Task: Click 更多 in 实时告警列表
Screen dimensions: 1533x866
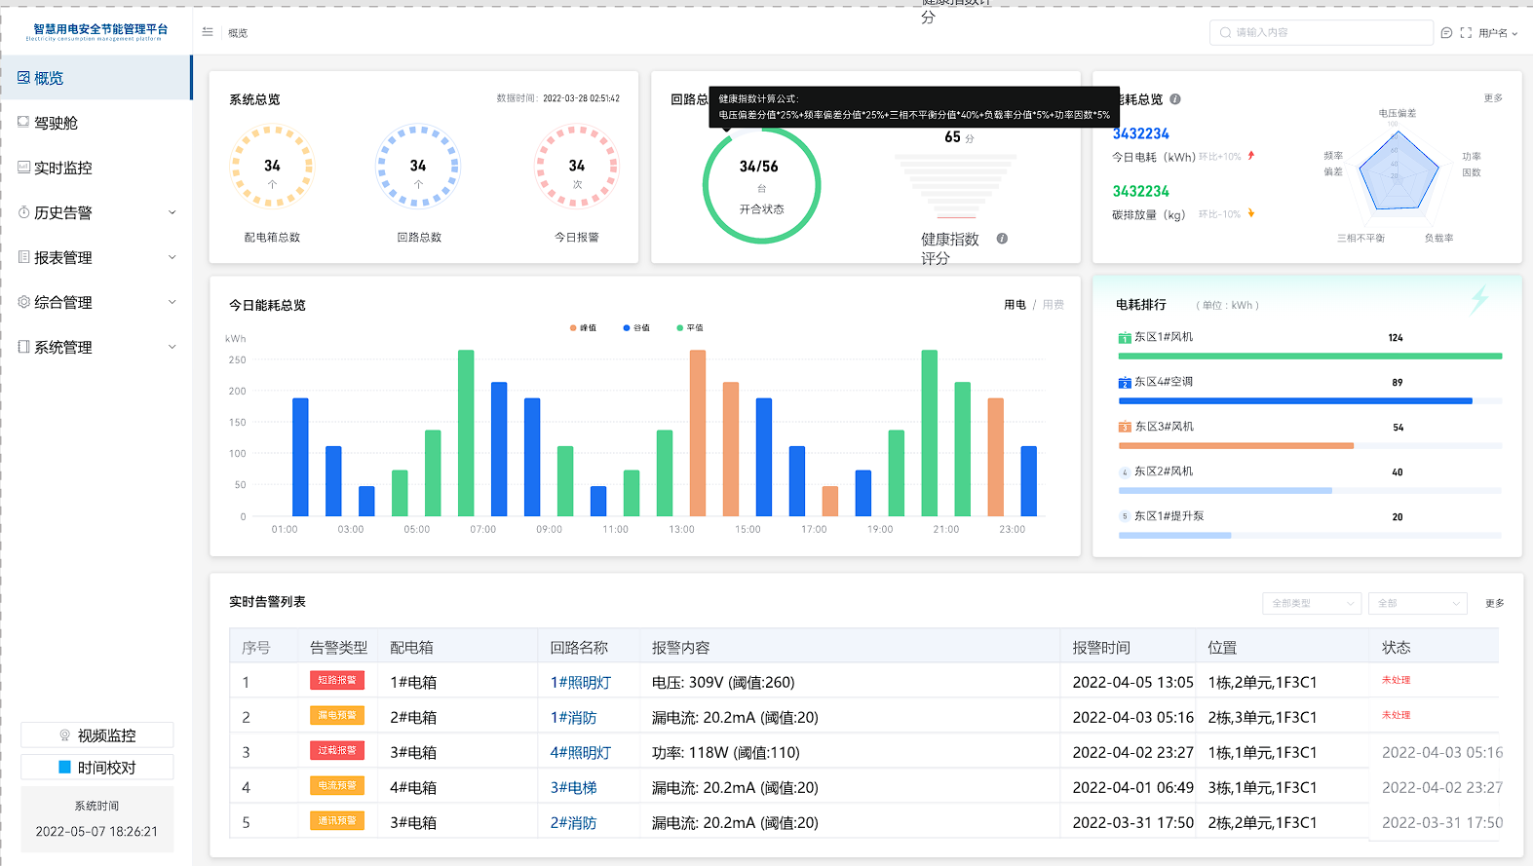Action: (x=1495, y=604)
